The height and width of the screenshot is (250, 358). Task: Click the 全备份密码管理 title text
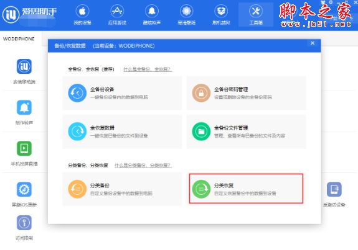click(x=231, y=89)
